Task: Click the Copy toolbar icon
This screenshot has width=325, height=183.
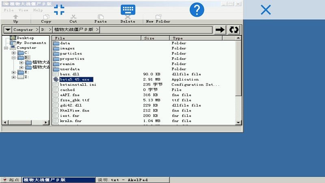Action: pos(46,17)
